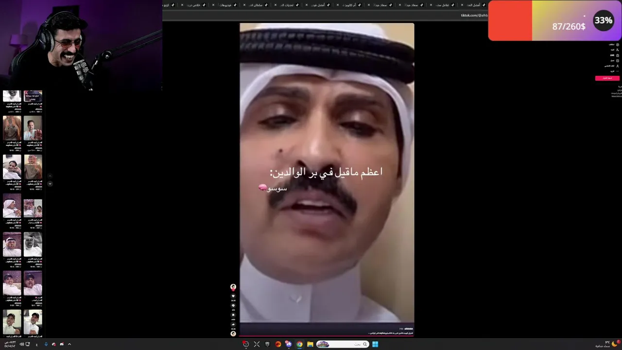Screen dimensions: 622x350
Task: Open the red-badged clock app on taskbar
Action: (x=246, y=344)
